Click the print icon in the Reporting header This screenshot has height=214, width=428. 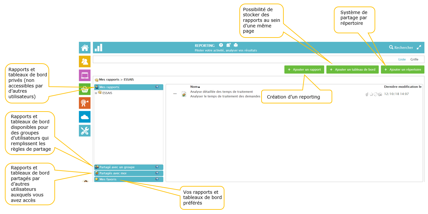tap(236, 45)
